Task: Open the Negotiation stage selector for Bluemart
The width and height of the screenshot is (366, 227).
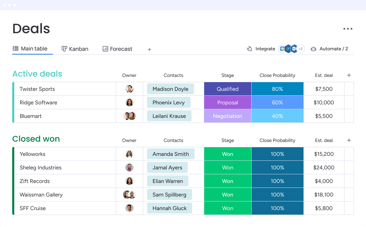Action: [228, 116]
